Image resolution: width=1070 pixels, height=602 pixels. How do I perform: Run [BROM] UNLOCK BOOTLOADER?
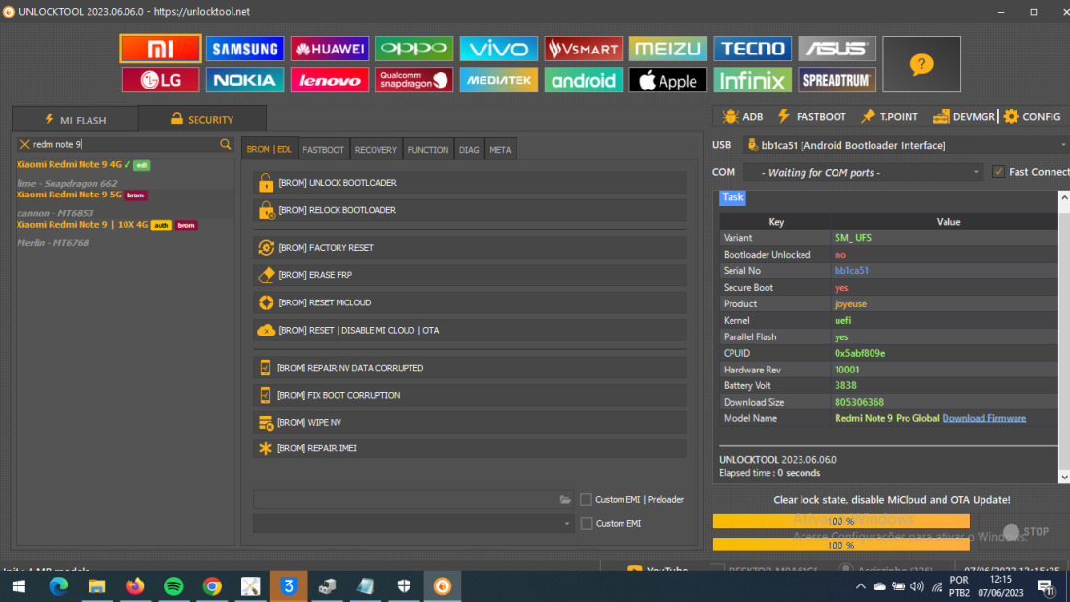[470, 183]
